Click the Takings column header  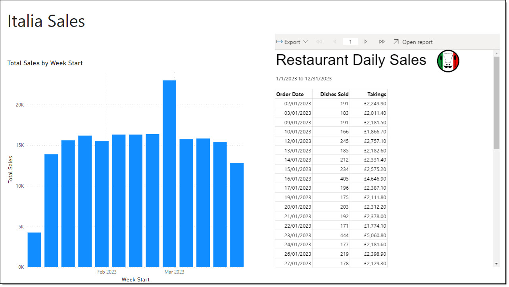(x=369, y=94)
